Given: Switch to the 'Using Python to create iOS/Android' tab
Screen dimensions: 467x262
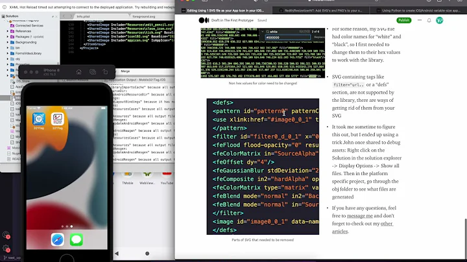Looking at the screenshot, I should coord(418,10).
